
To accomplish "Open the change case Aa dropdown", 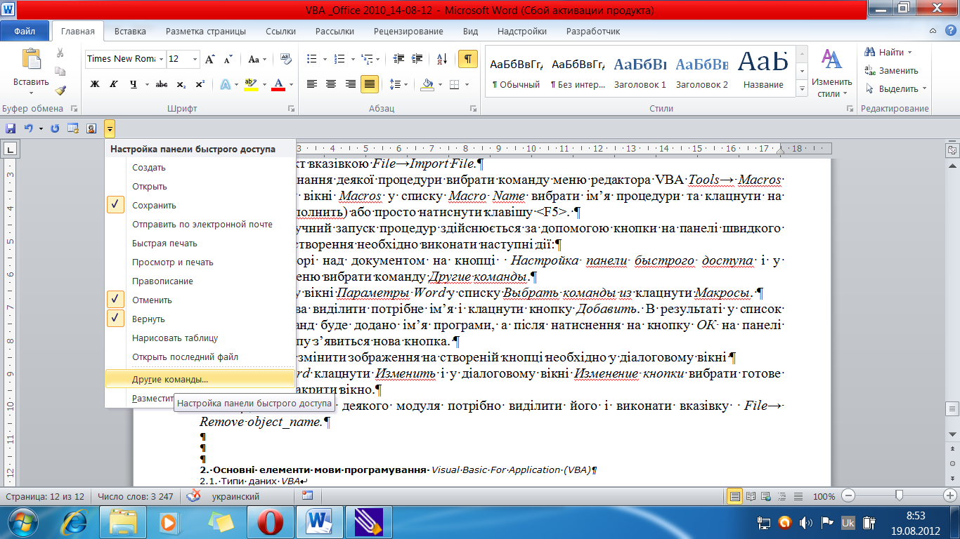I will pyautogui.click(x=257, y=60).
